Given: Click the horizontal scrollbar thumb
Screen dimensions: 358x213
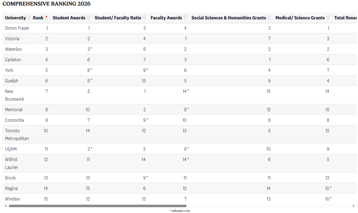Looking at the screenshot, I should (x=98, y=206).
